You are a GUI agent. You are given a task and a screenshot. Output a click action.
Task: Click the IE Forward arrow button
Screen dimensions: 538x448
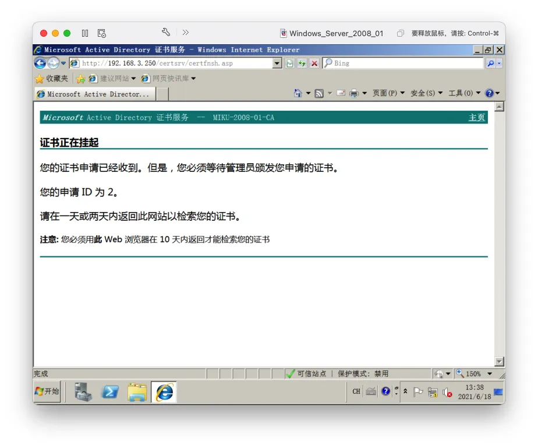click(53, 63)
